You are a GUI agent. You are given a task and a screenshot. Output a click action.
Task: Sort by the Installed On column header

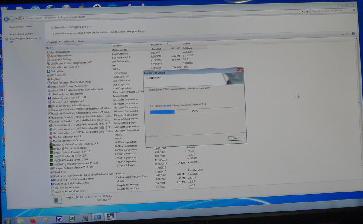pos(157,45)
